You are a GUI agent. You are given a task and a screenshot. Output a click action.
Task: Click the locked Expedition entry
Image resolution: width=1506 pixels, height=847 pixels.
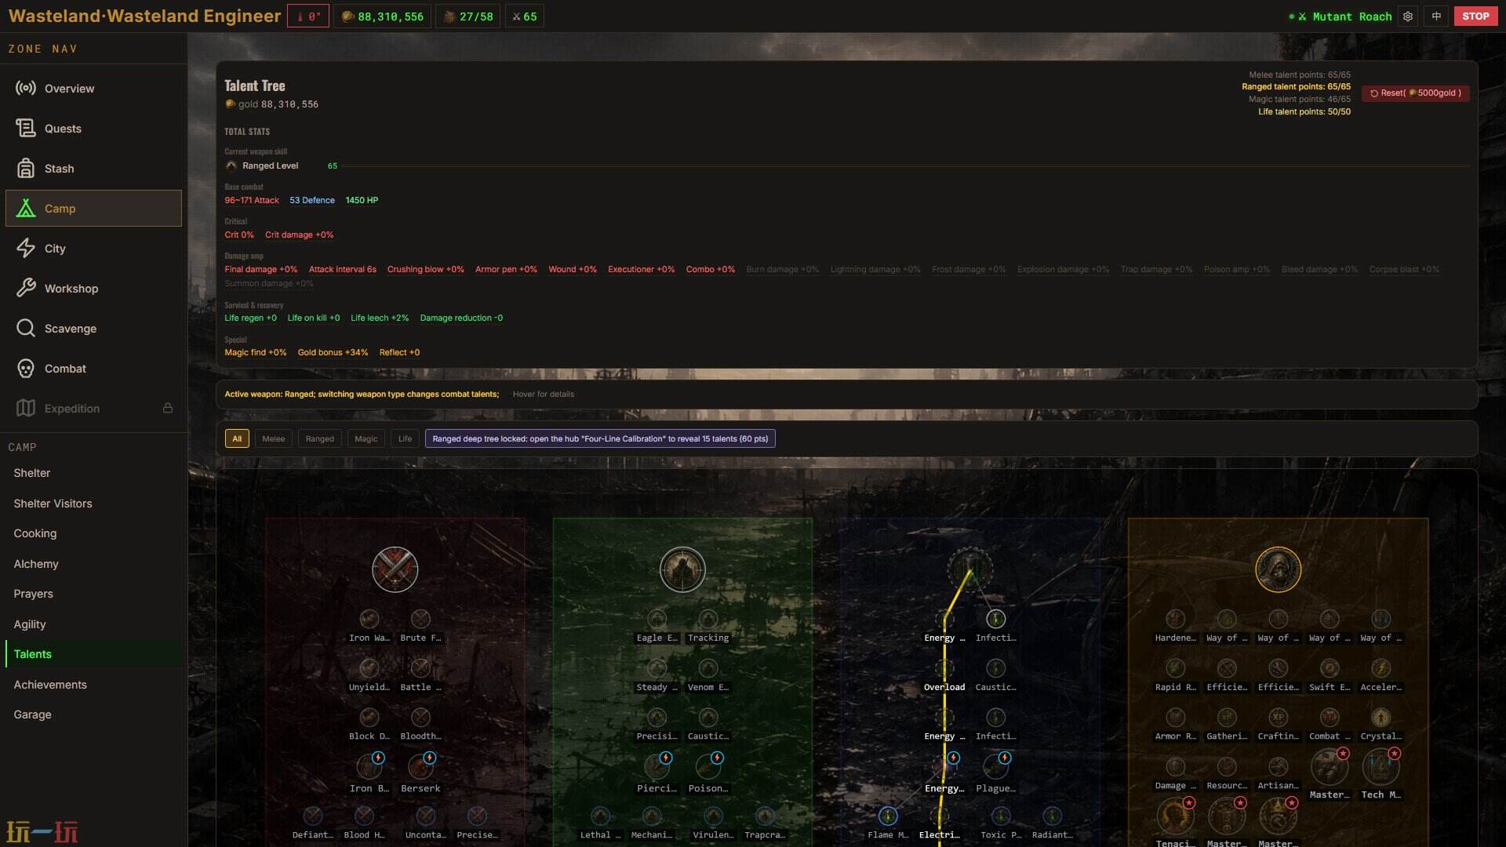pos(93,409)
